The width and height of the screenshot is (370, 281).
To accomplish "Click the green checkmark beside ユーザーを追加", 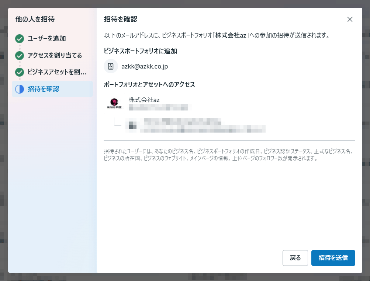I will 20,38.
